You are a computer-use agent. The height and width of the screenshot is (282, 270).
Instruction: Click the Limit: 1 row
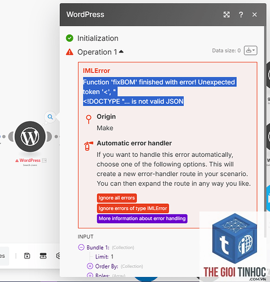coord(104,257)
